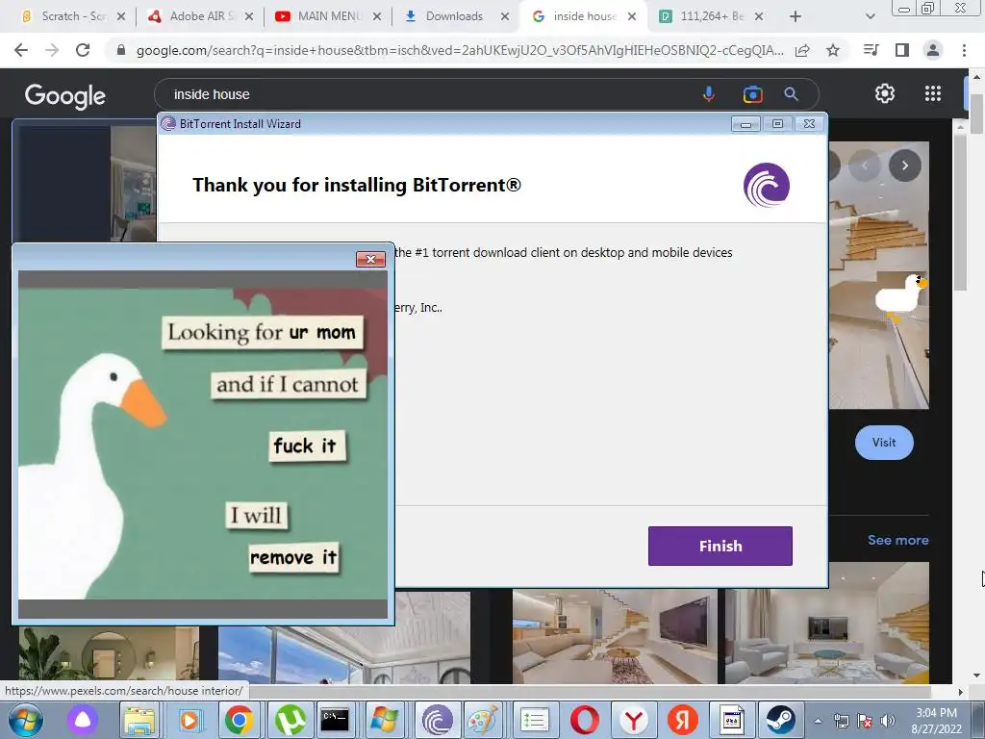Screen dimensions: 985x739
Task: Open Opera browser in taskbar
Action: click(584, 720)
